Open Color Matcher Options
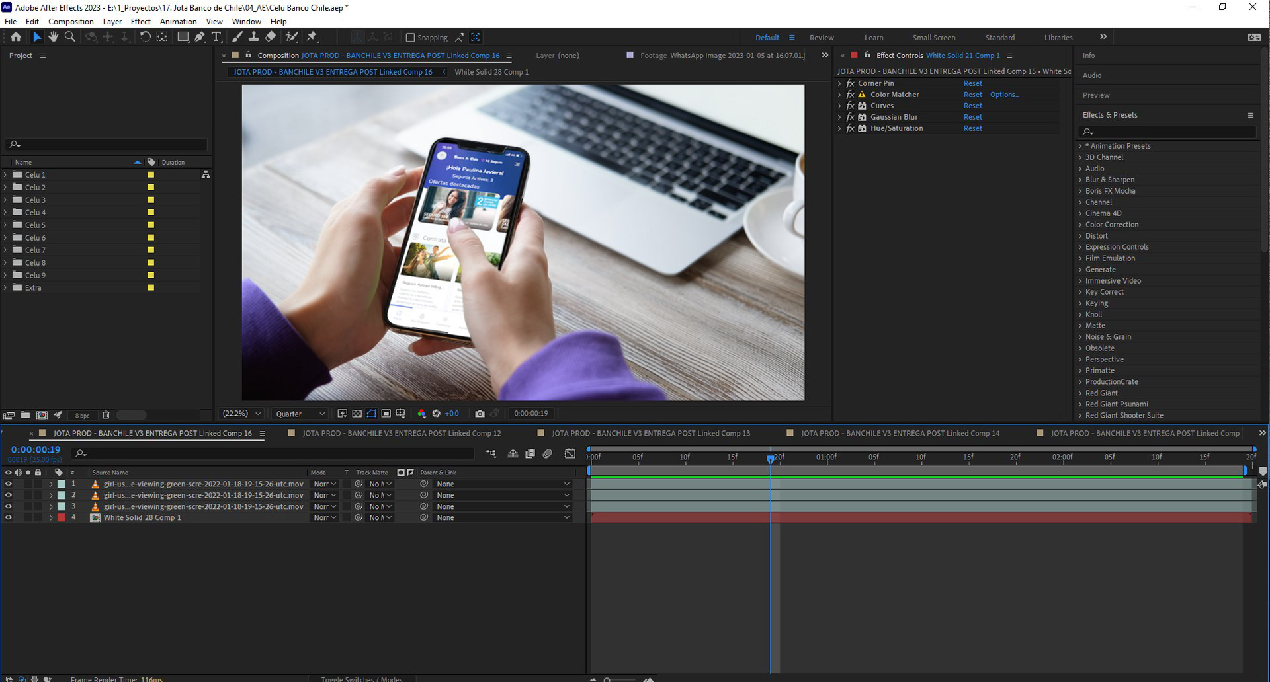This screenshot has width=1270, height=682. pyautogui.click(x=1004, y=95)
